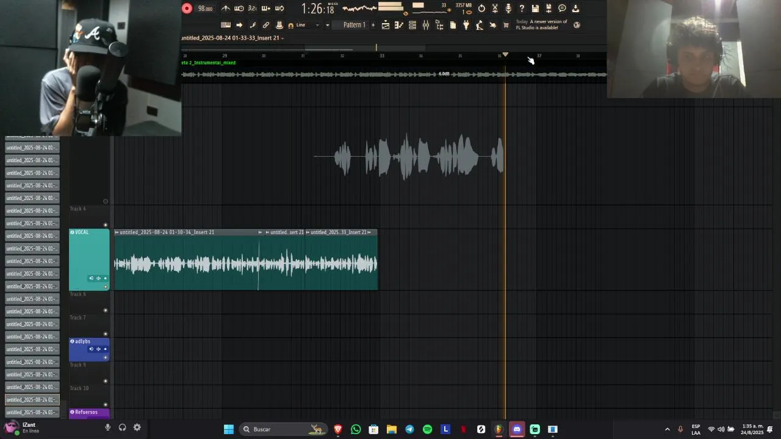Open Spotify from the taskbar
This screenshot has height=439, width=781.
[x=427, y=429]
